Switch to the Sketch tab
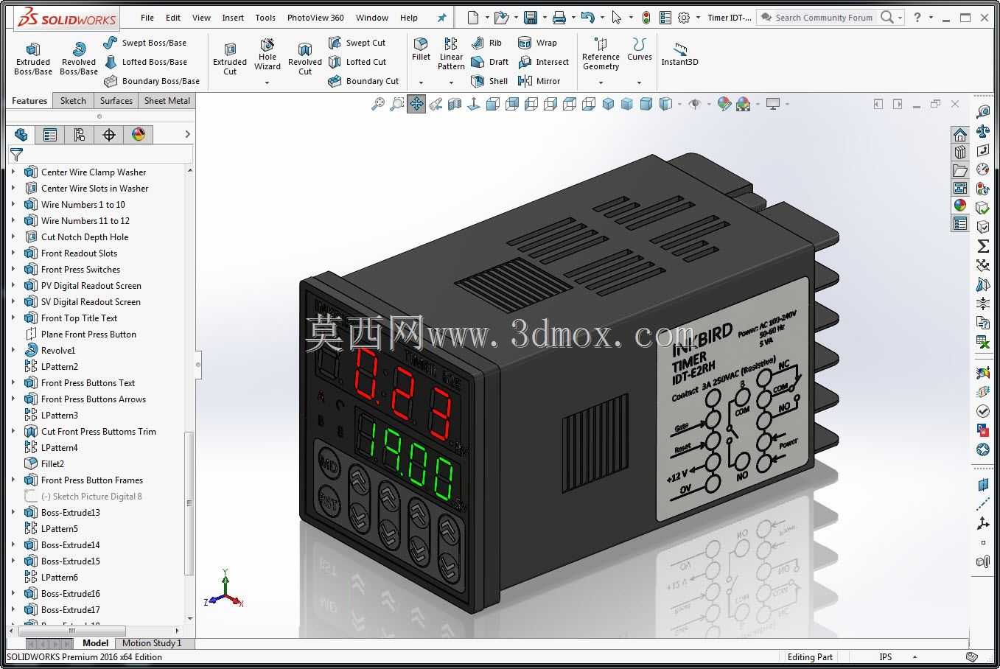Viewport: 1000px width, 669px height. (x=73, y=101)
